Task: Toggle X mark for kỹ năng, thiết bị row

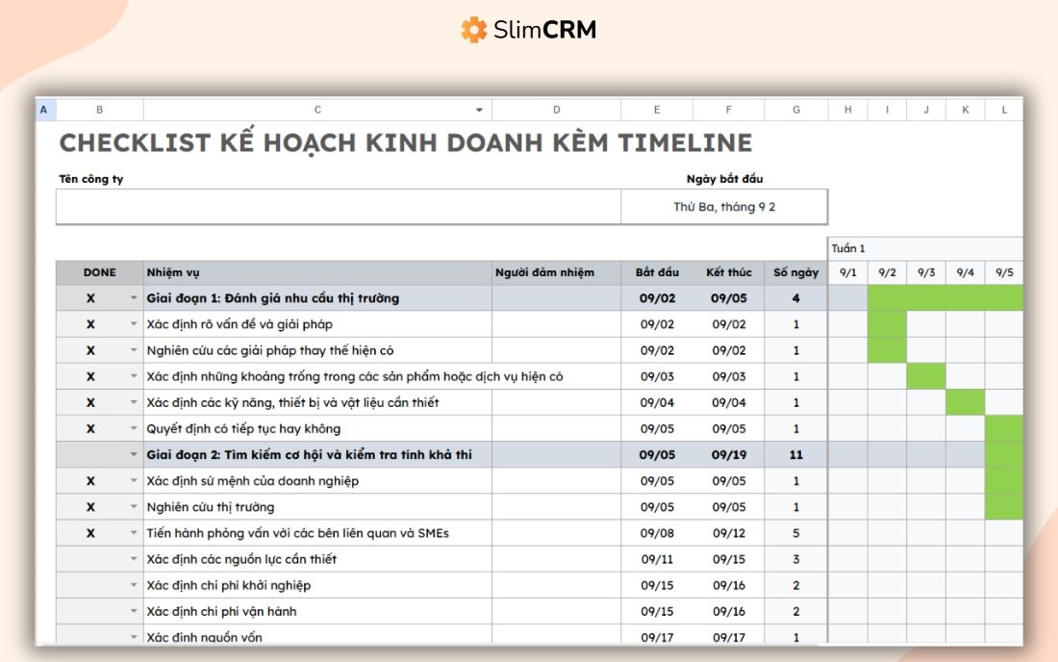Action: tap(90, 403)
